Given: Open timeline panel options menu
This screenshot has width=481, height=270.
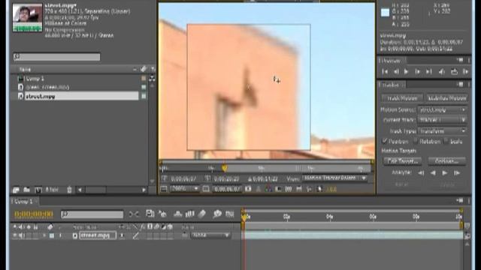Looking at the screenshot, I should point(459,201).
